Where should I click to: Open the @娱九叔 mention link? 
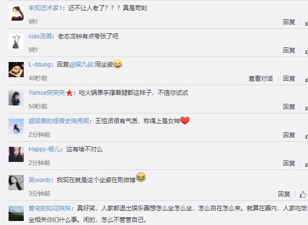[x=81, y=65]
